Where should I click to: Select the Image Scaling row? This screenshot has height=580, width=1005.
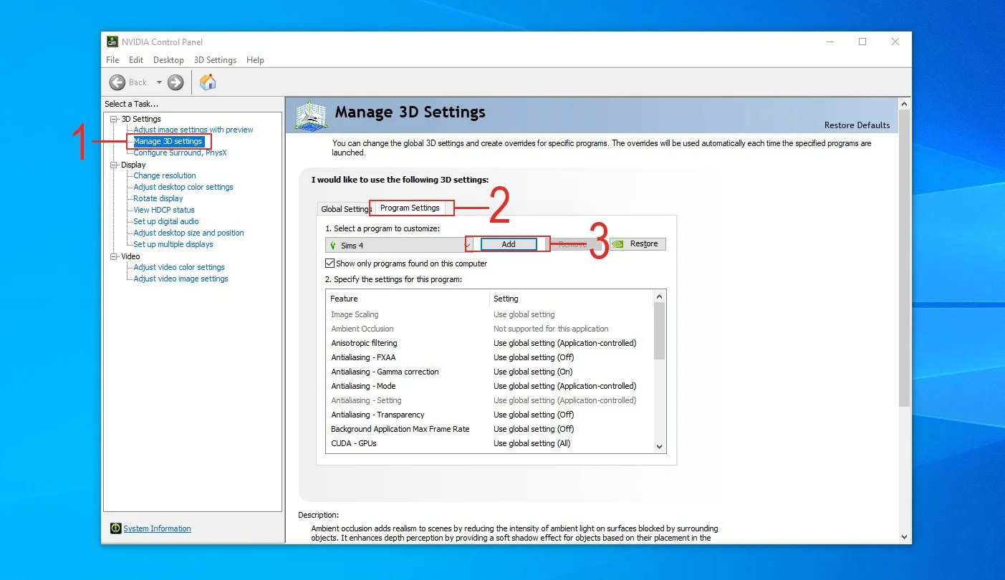point(490,314)
